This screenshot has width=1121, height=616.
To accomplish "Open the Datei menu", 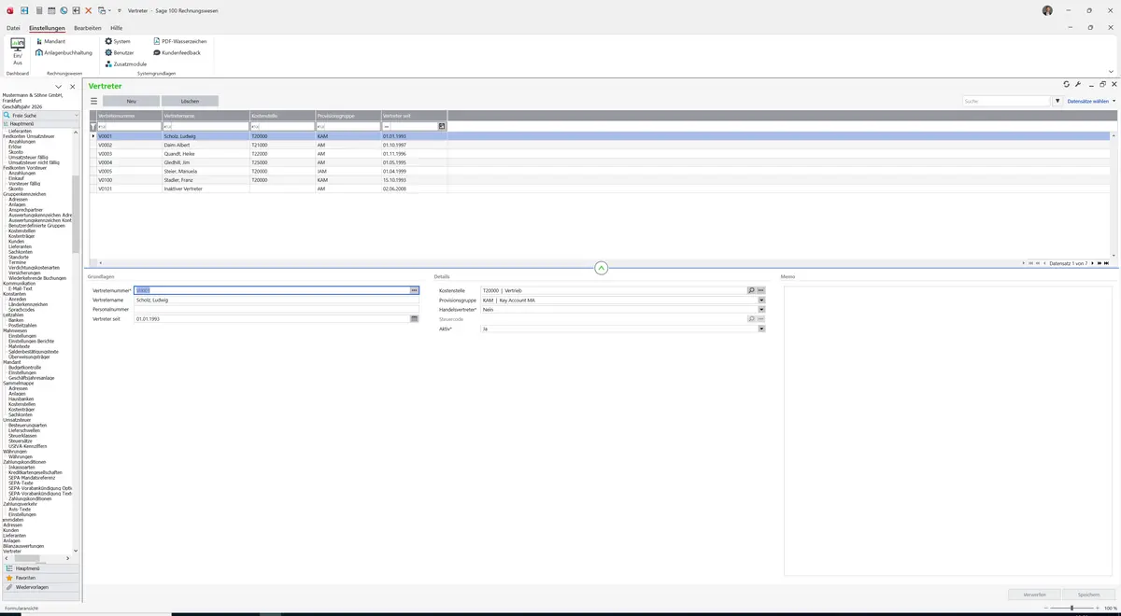I will tap(13, 28).
